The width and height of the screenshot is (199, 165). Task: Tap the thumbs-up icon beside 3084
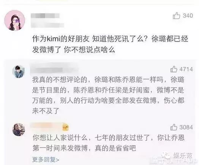pos(174,127)
